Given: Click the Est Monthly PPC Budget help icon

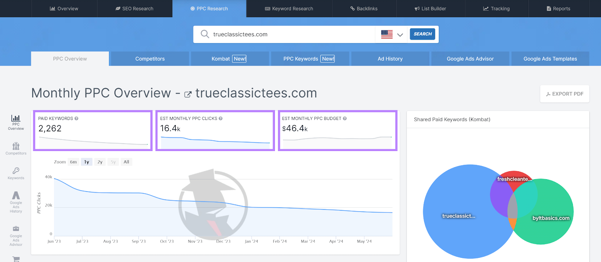Looking at the screenshot, I should (x=344, y=118).
